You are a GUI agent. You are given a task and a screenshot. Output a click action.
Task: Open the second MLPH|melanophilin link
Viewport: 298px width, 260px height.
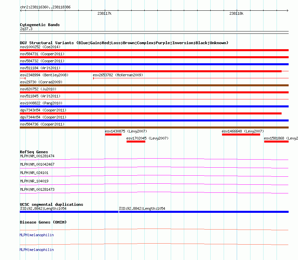coord(37,250)
